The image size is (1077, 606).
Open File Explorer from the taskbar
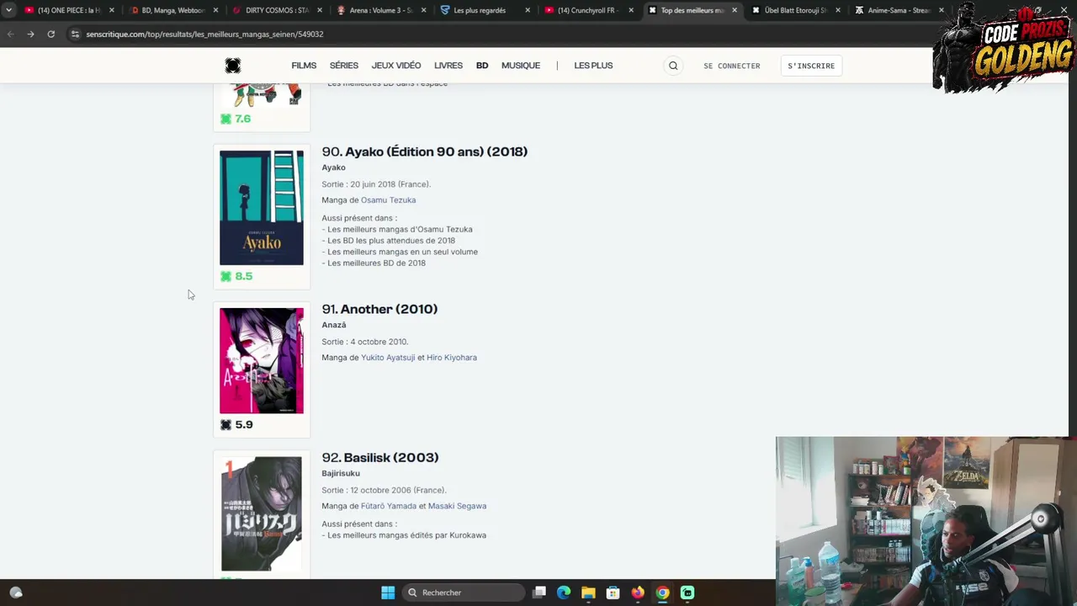coord(588,593)
